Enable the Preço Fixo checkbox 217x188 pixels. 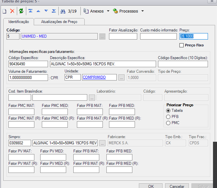point(182,45)
